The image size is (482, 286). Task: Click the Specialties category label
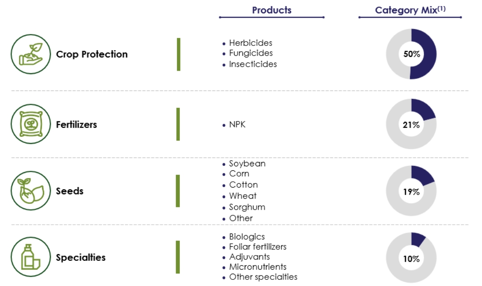[81, 257]
